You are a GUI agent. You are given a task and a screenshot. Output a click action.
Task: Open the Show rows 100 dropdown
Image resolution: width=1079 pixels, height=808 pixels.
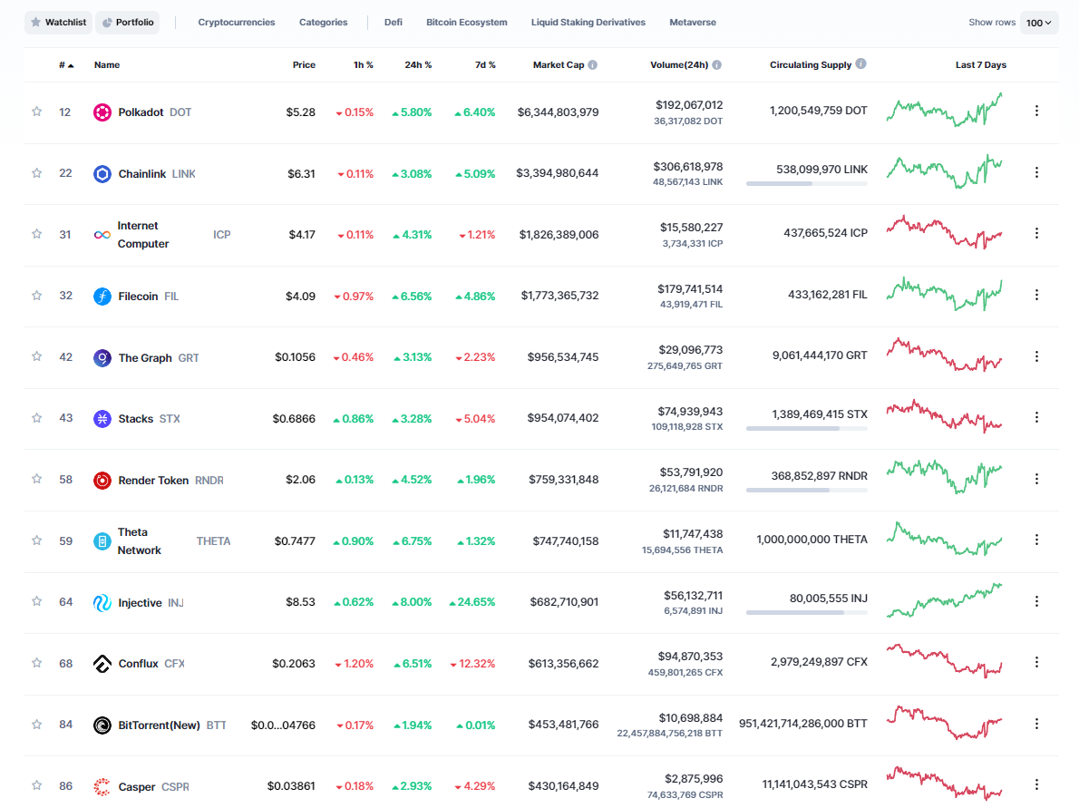pos(1039,23)
